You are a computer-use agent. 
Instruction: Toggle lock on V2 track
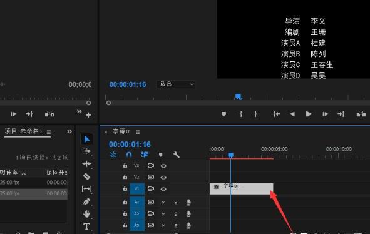point(125,177)
